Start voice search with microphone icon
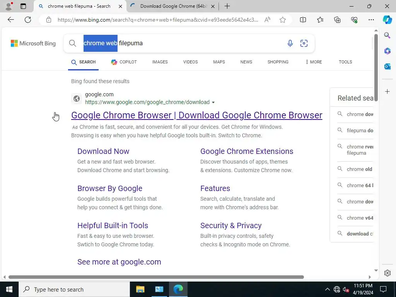Viewport: 396px width, 297px height. [x=290, y=43]
